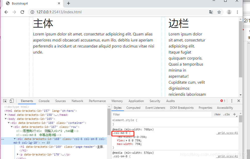Close the DevTools panel
Image resolution: width=250 pixels, height=159 pixels.
tap(239, 101)
